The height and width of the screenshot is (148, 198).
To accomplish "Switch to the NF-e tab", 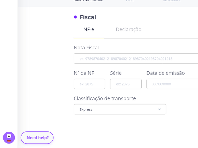I will (89, 29).
